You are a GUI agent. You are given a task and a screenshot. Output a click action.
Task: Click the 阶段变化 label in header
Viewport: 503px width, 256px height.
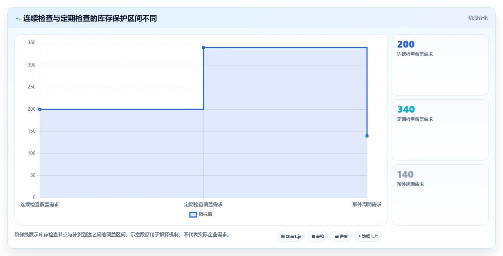478,18
